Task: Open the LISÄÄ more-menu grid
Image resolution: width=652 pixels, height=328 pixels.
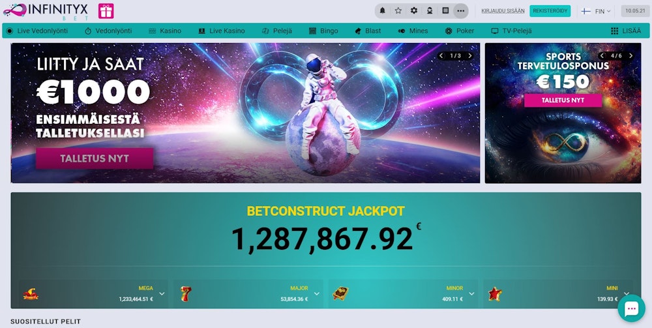Action: pyautogui.click(x=626, y=31)
